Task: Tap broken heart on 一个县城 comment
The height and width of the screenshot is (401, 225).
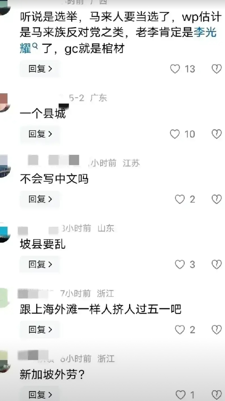Action: pyautogui.click(x=216, y=134)
